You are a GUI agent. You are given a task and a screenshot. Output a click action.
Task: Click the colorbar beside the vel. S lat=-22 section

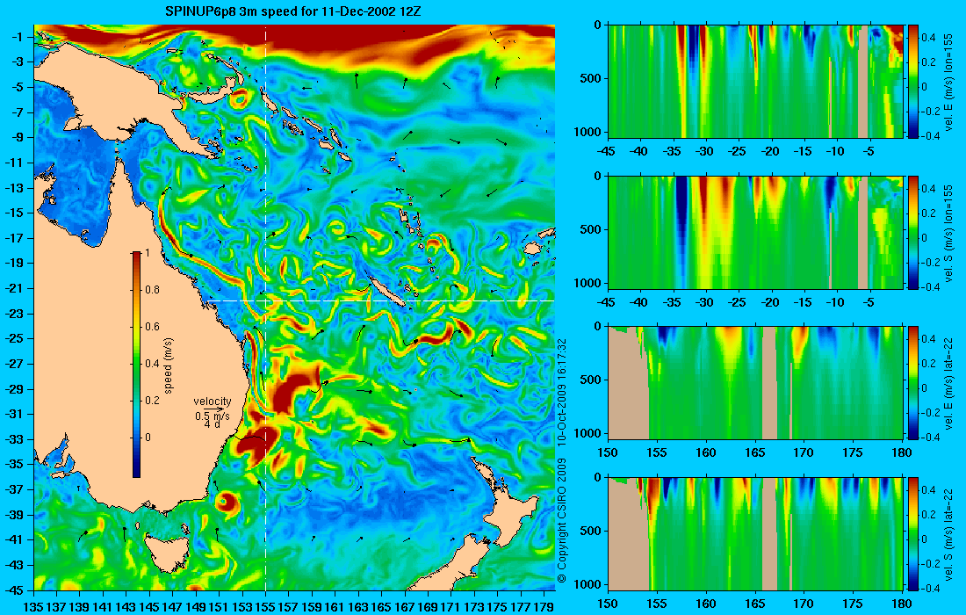(x=913, y=533)
